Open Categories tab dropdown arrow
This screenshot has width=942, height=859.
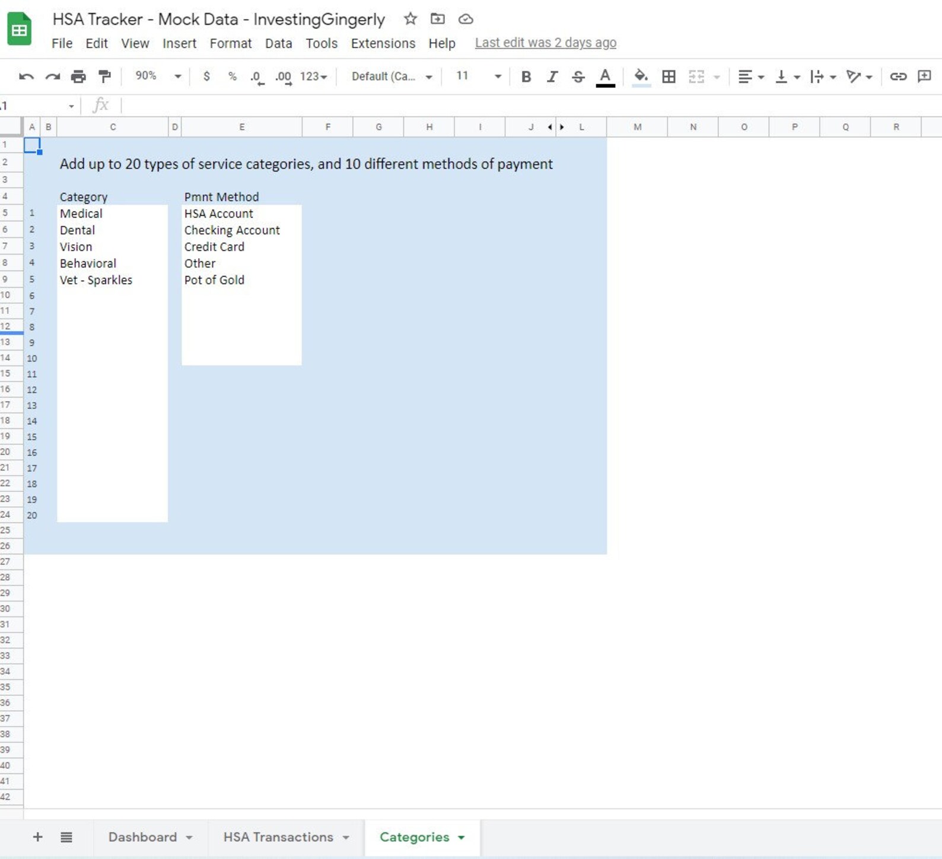[x=462, y=838]
